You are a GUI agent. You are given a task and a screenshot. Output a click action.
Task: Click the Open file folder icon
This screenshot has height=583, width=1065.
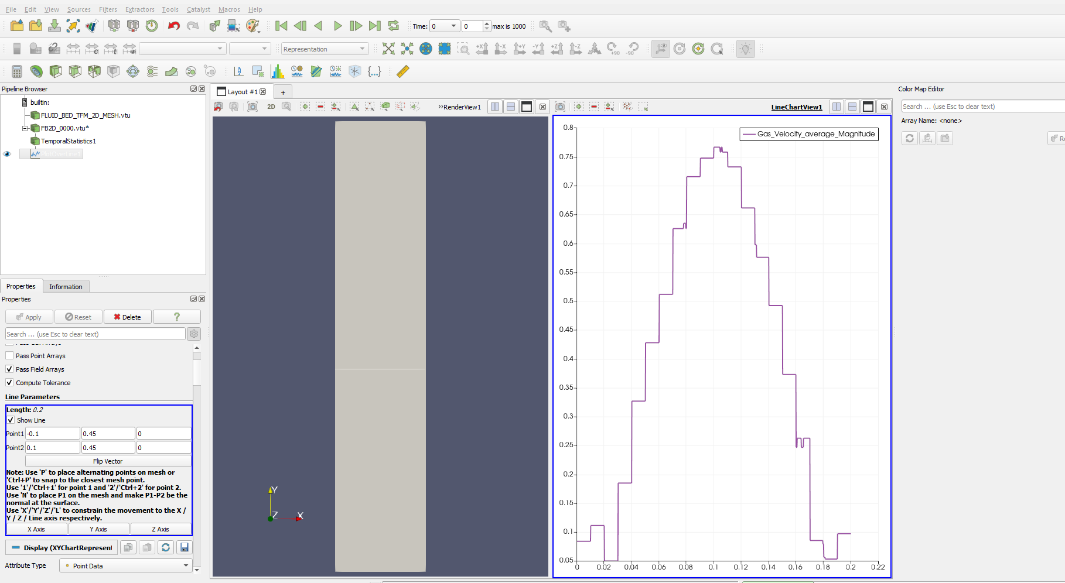click(17, 26)
